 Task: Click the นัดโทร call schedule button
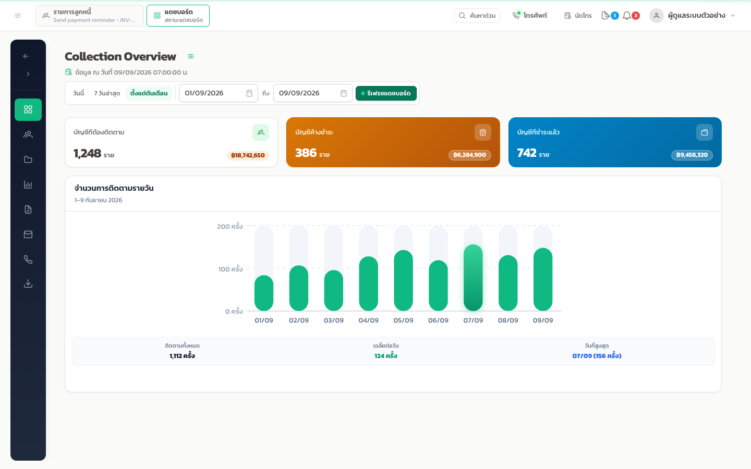578,16
